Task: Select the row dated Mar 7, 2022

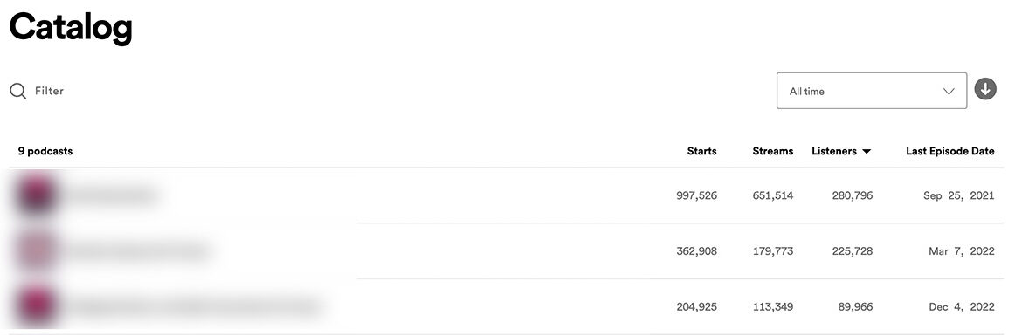Action: [x=507, y=250]
